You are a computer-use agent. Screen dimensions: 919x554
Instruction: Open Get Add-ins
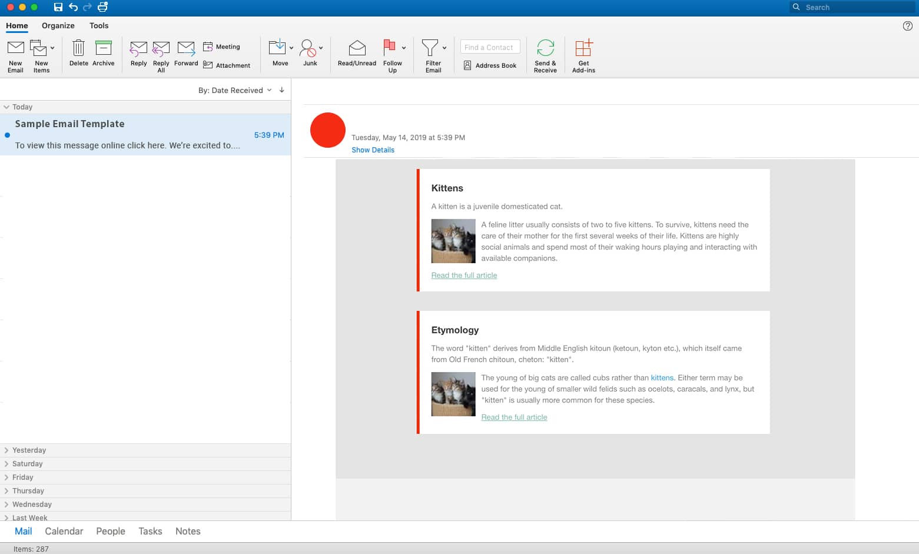(x=583, y=55)
